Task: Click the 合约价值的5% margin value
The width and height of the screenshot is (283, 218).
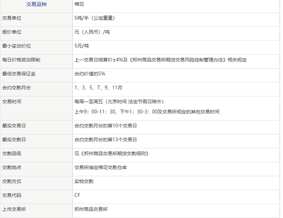Action: 90,74
